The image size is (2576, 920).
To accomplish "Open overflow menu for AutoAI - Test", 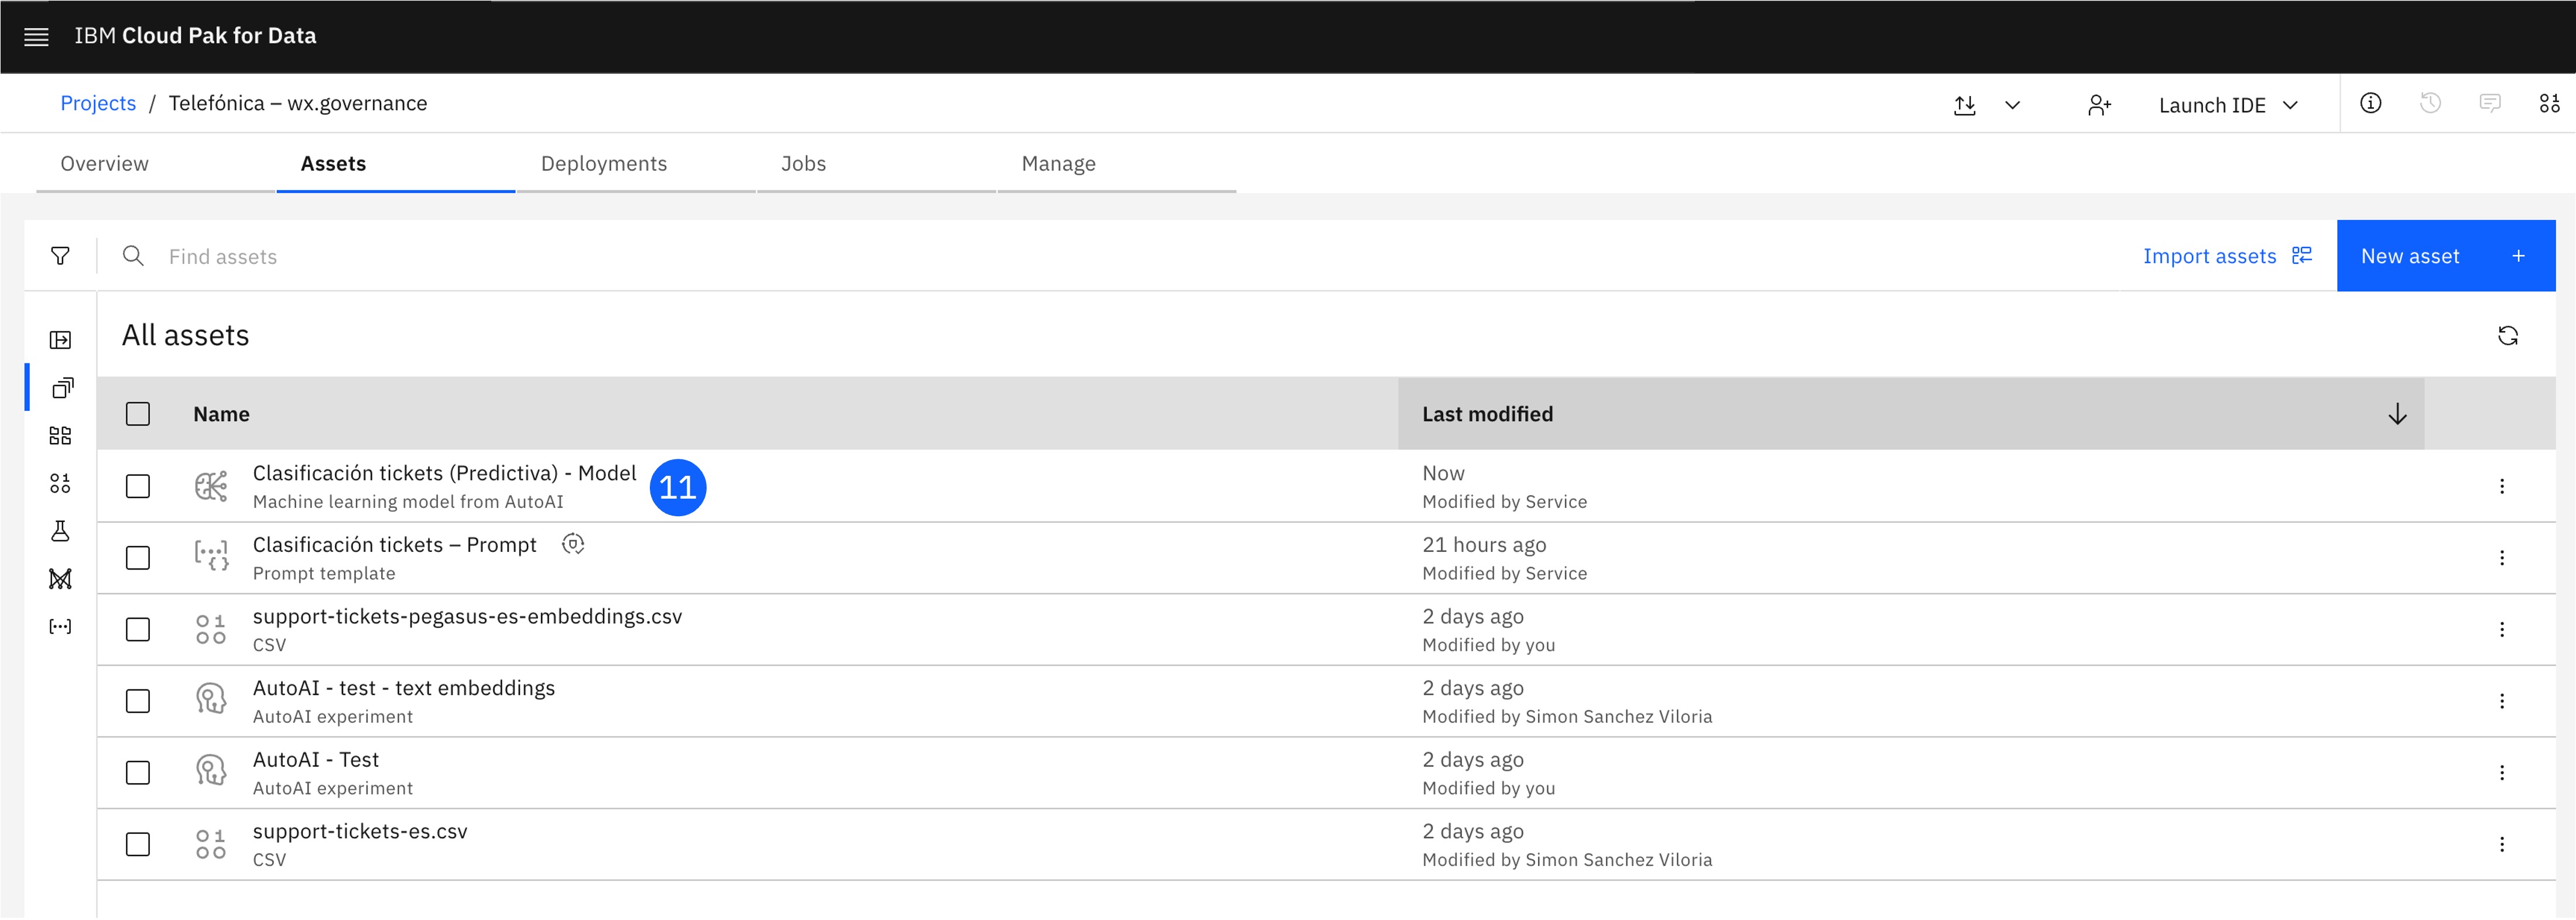I will [x=2501, y=773].
